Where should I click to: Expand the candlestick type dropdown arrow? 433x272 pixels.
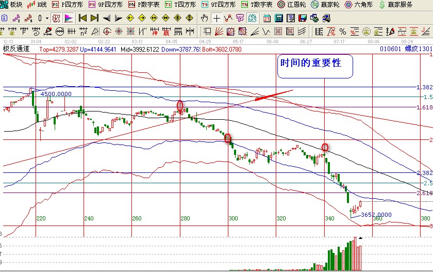[47, 18]
